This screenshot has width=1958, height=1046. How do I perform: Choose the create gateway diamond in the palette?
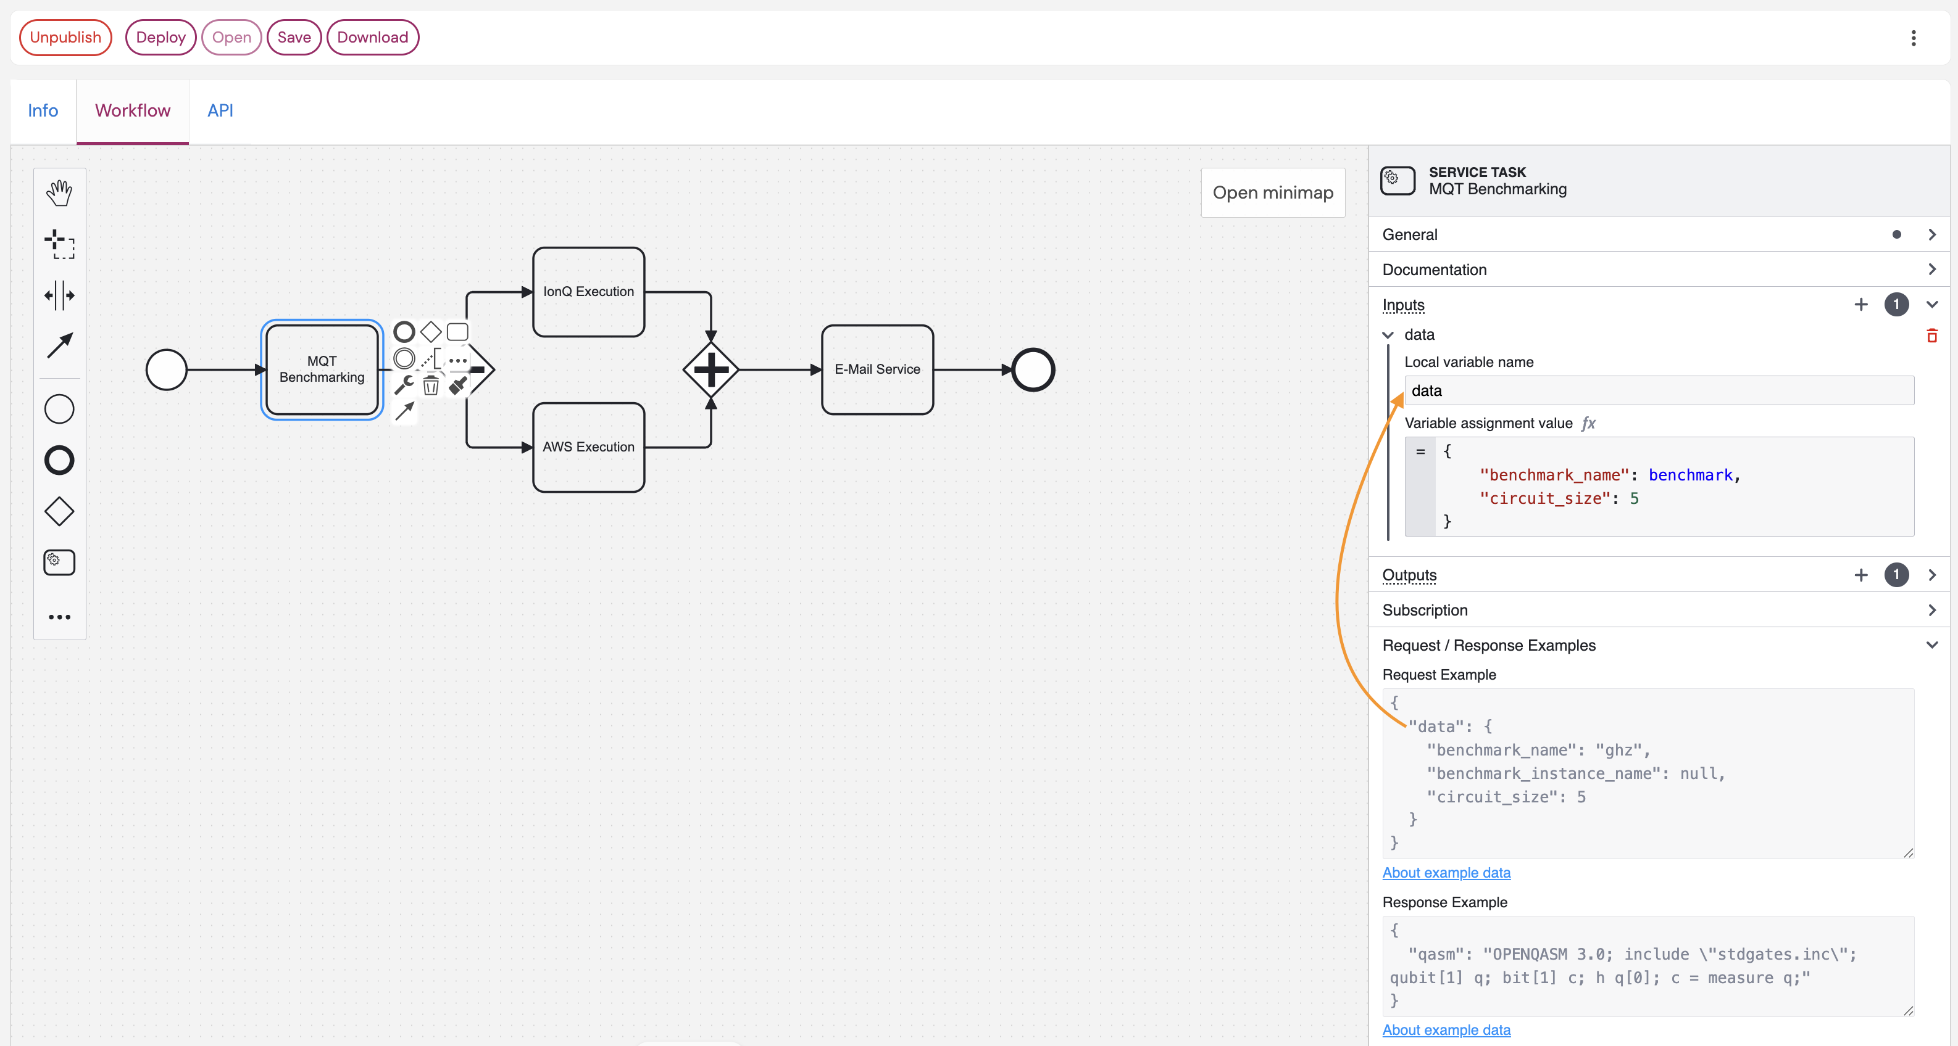tap(59, 511)
